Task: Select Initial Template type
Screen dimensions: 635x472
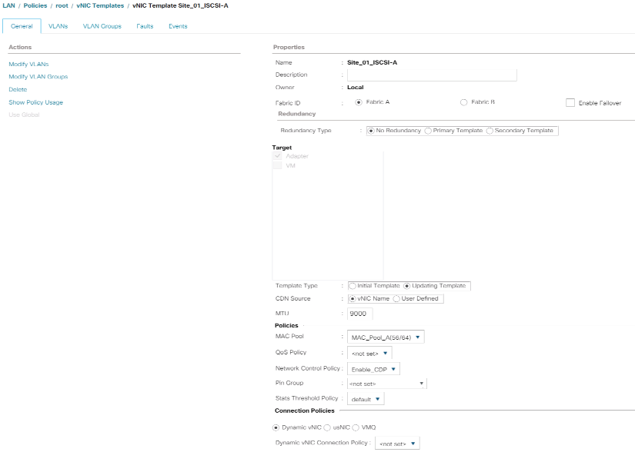Action: point(353,286)
